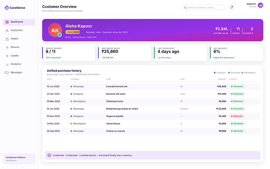Click the 11 orders stat in banner
This screenshot has height=169, width=270.
click(236, 30)
